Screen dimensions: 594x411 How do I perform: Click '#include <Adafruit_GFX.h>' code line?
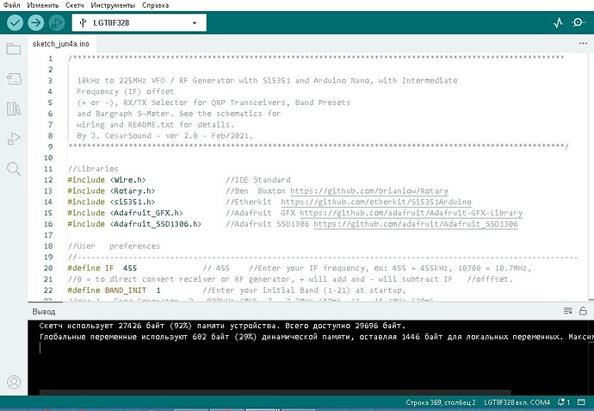[125, 213]
